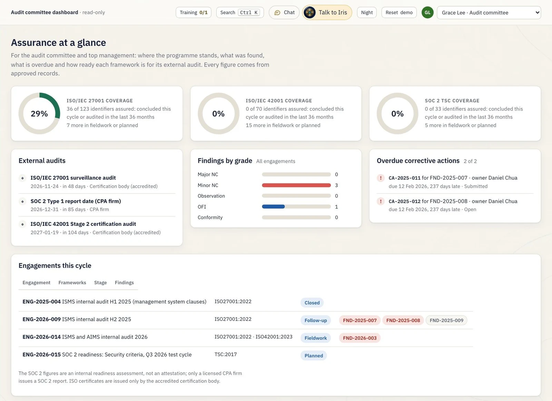Click the 0% ISO/IEC 42001 coverage ring

[x=218, y=113]
